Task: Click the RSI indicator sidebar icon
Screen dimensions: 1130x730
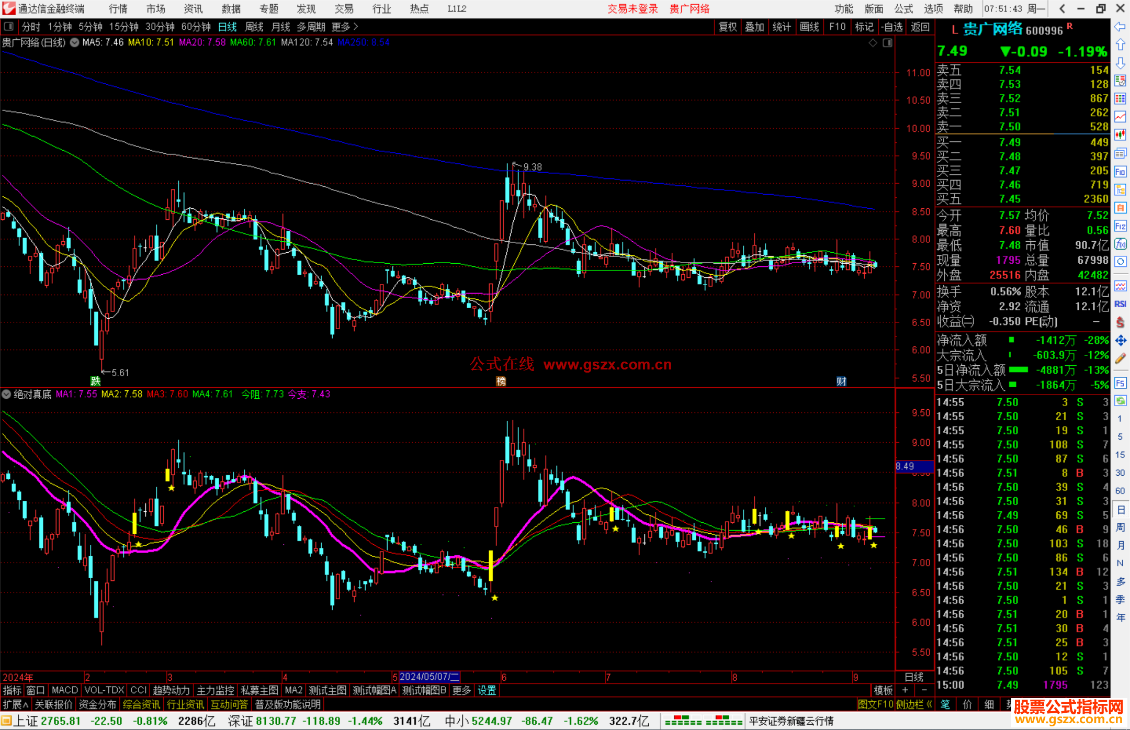Action: pyautogui.click(x=1120, y=304)
